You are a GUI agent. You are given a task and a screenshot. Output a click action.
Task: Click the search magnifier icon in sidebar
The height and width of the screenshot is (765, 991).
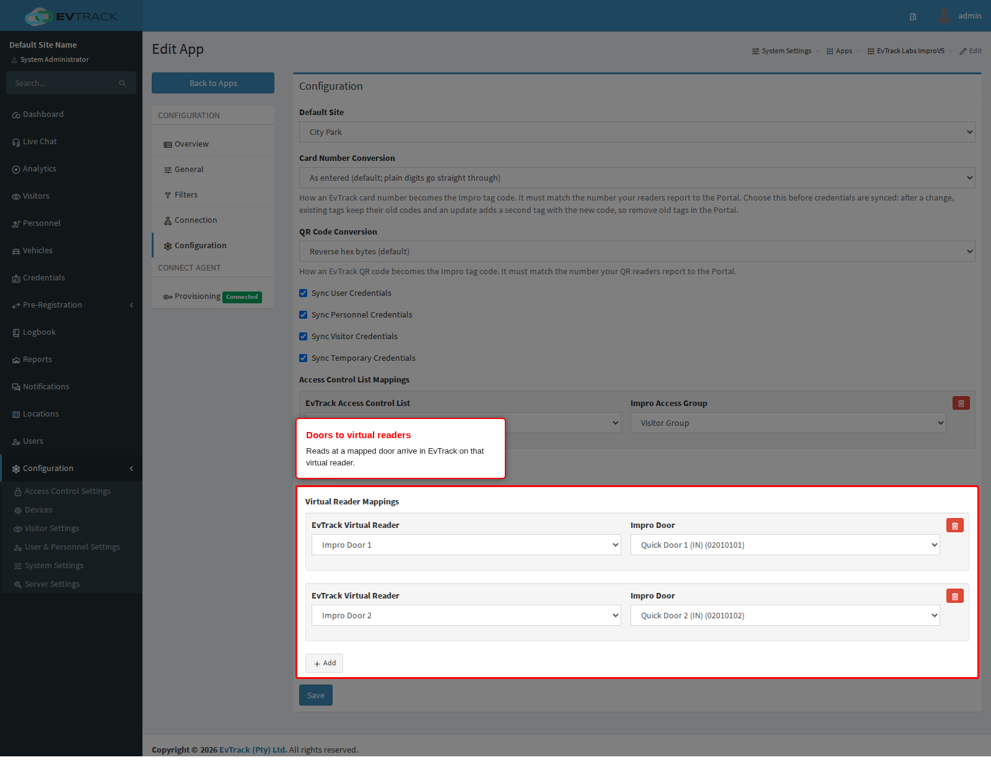click(123, 84)
